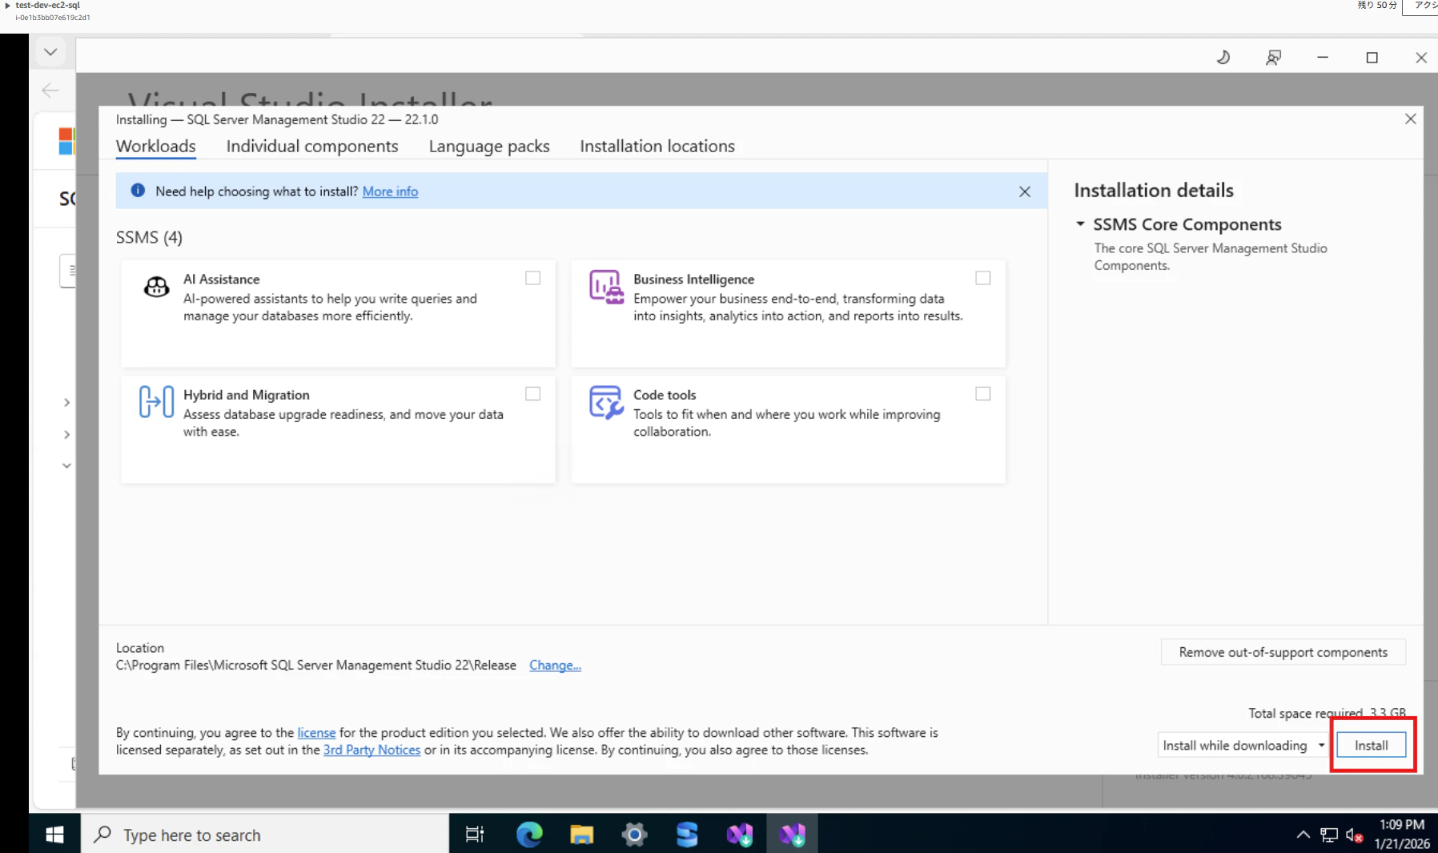
Task: Click the taskbar search box
Action: tap(265, 835)
